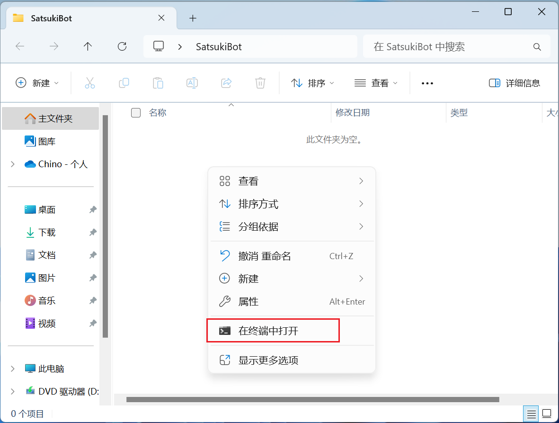Viewport: 559px width, 423px height.
Task: Expand the 此电脑 tree node
Action: (x=13, y=369)
